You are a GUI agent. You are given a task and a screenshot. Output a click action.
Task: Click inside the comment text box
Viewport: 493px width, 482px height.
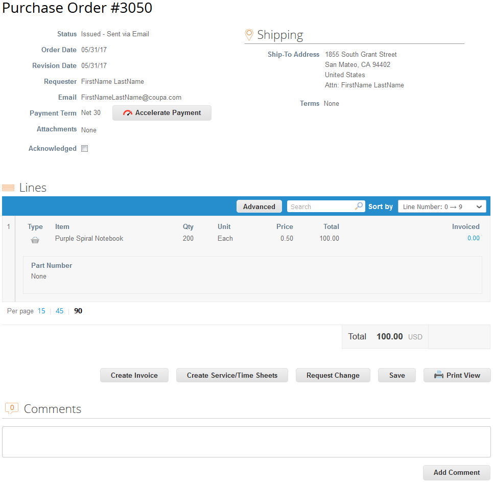[246, 442]
